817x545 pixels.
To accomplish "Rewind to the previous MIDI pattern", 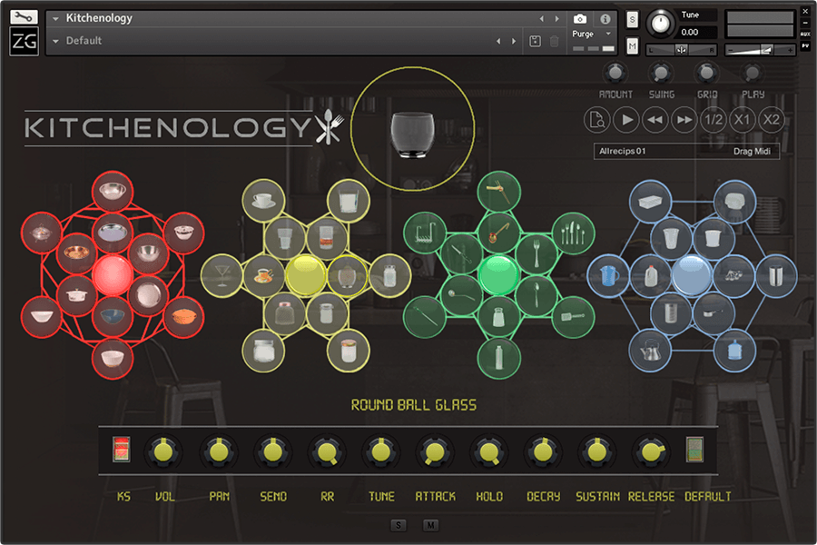I will pyautogui.click(x=655, y=120).
